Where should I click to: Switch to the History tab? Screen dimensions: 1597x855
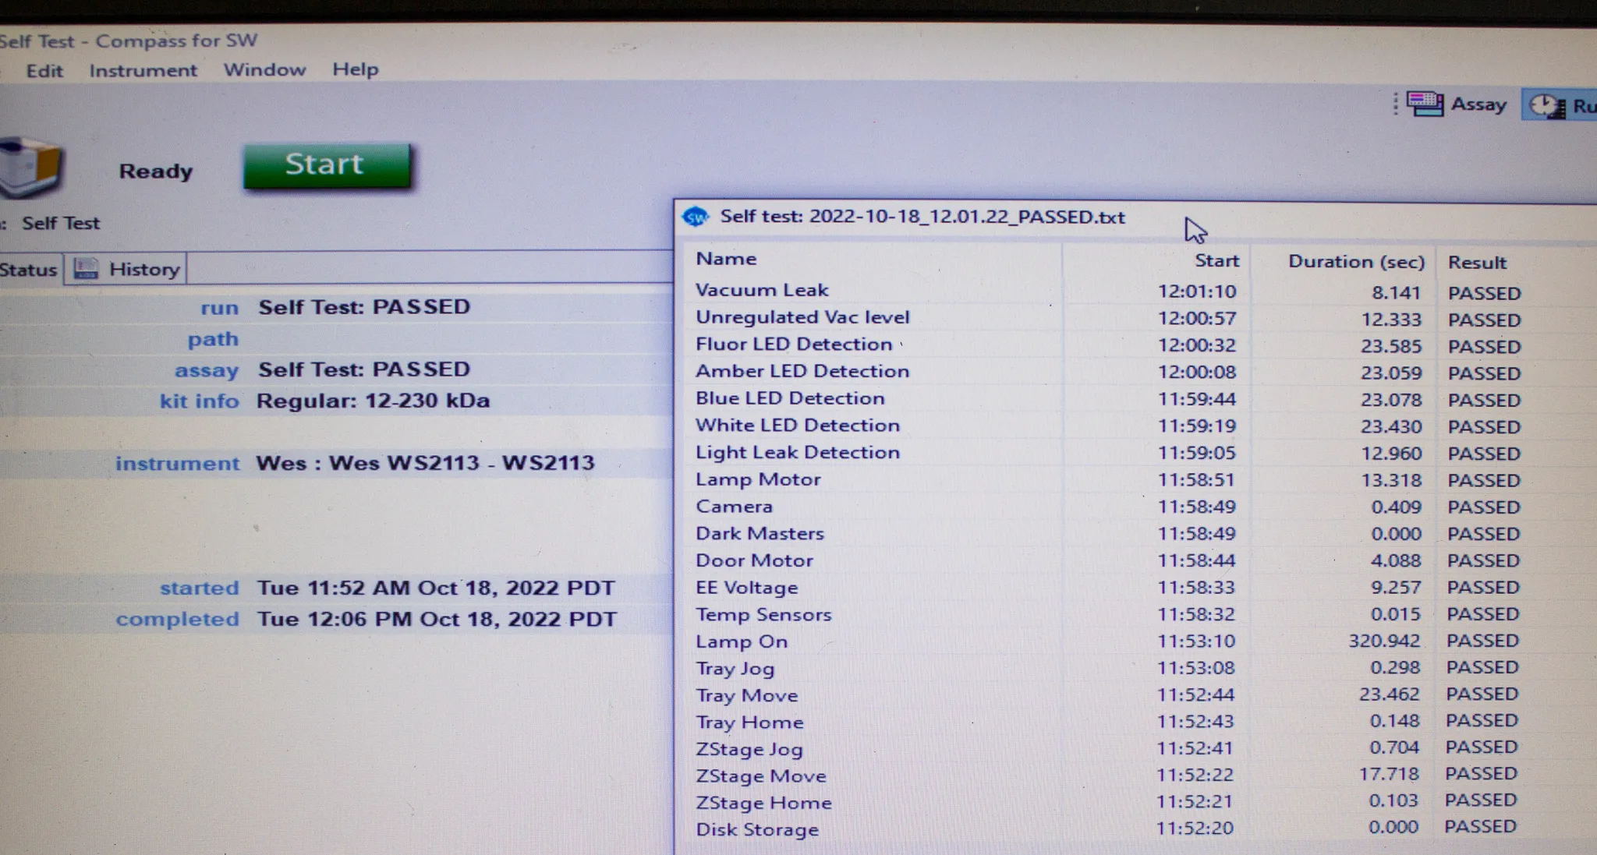tap(126, 269)
